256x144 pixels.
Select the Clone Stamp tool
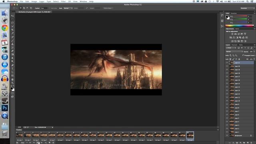coord(12,44)
